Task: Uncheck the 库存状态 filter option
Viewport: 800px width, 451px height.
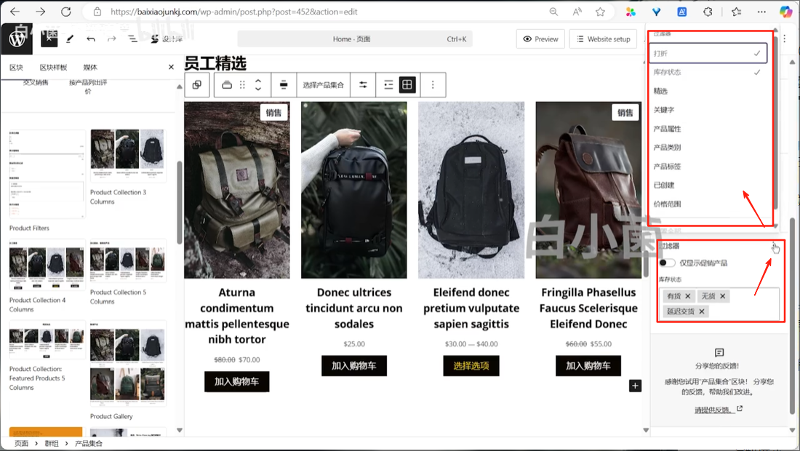Action: 708,72
